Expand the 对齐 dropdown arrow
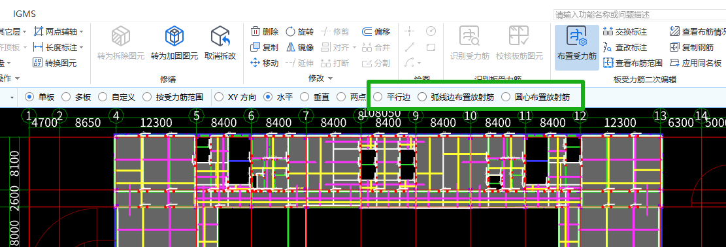 tap(354, 48)
